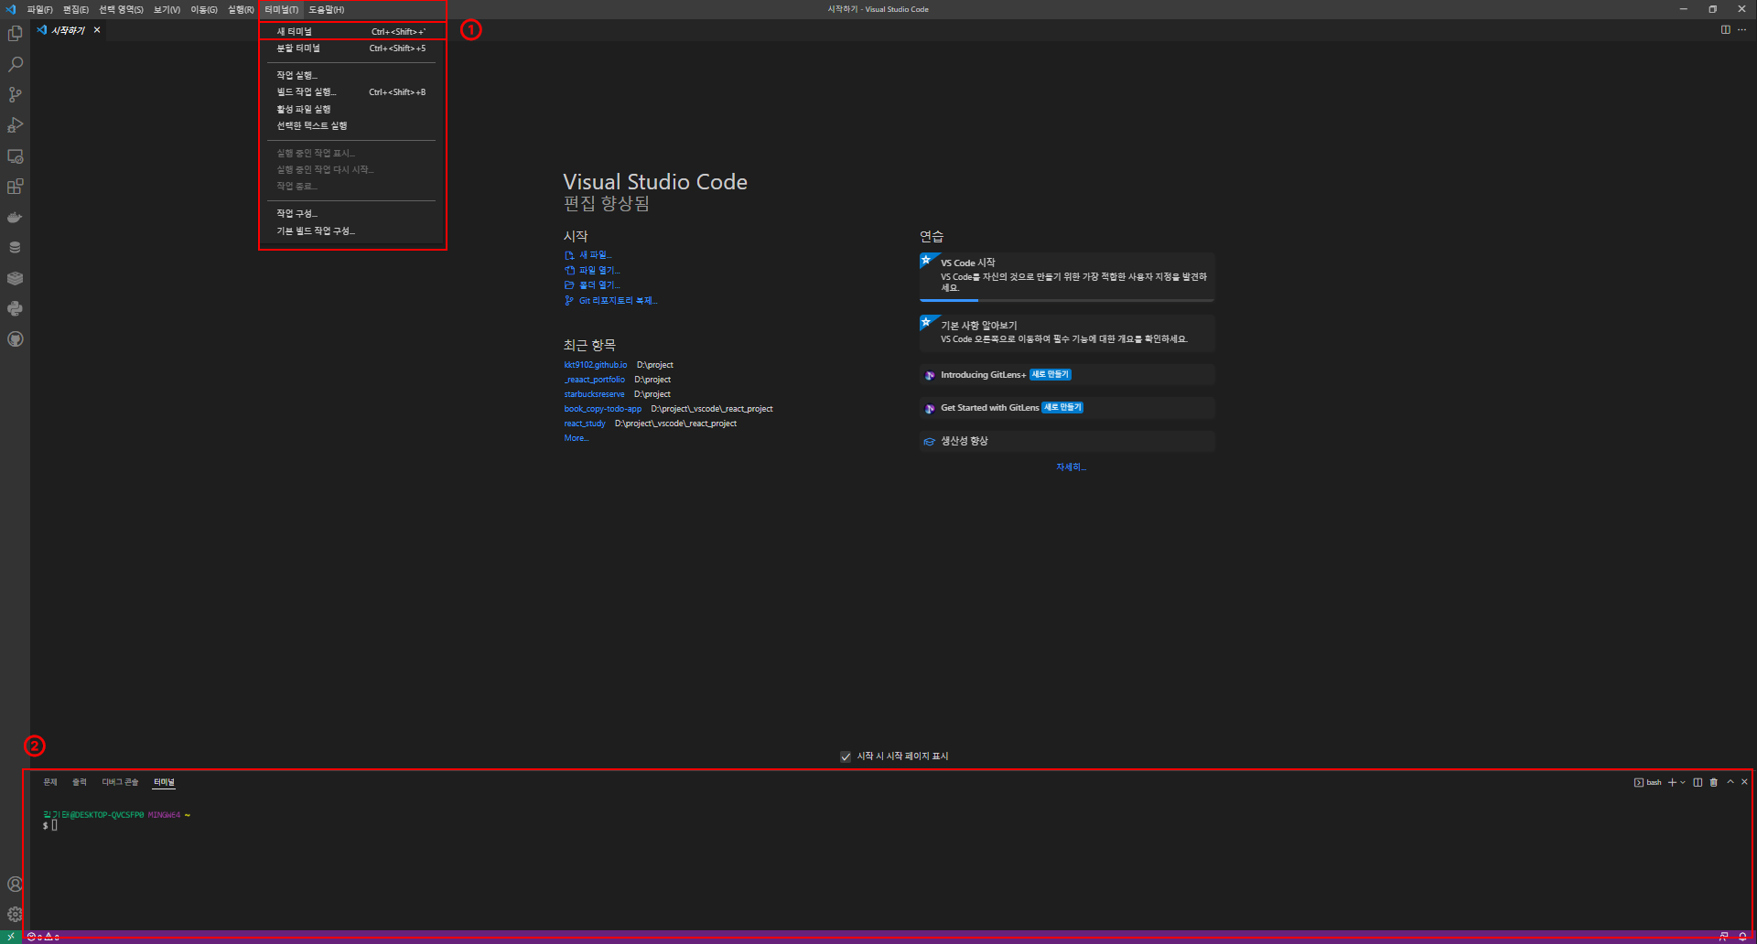Close the terminal panel
This screenshot has height=944, width=1757.
click(1744, 782)
